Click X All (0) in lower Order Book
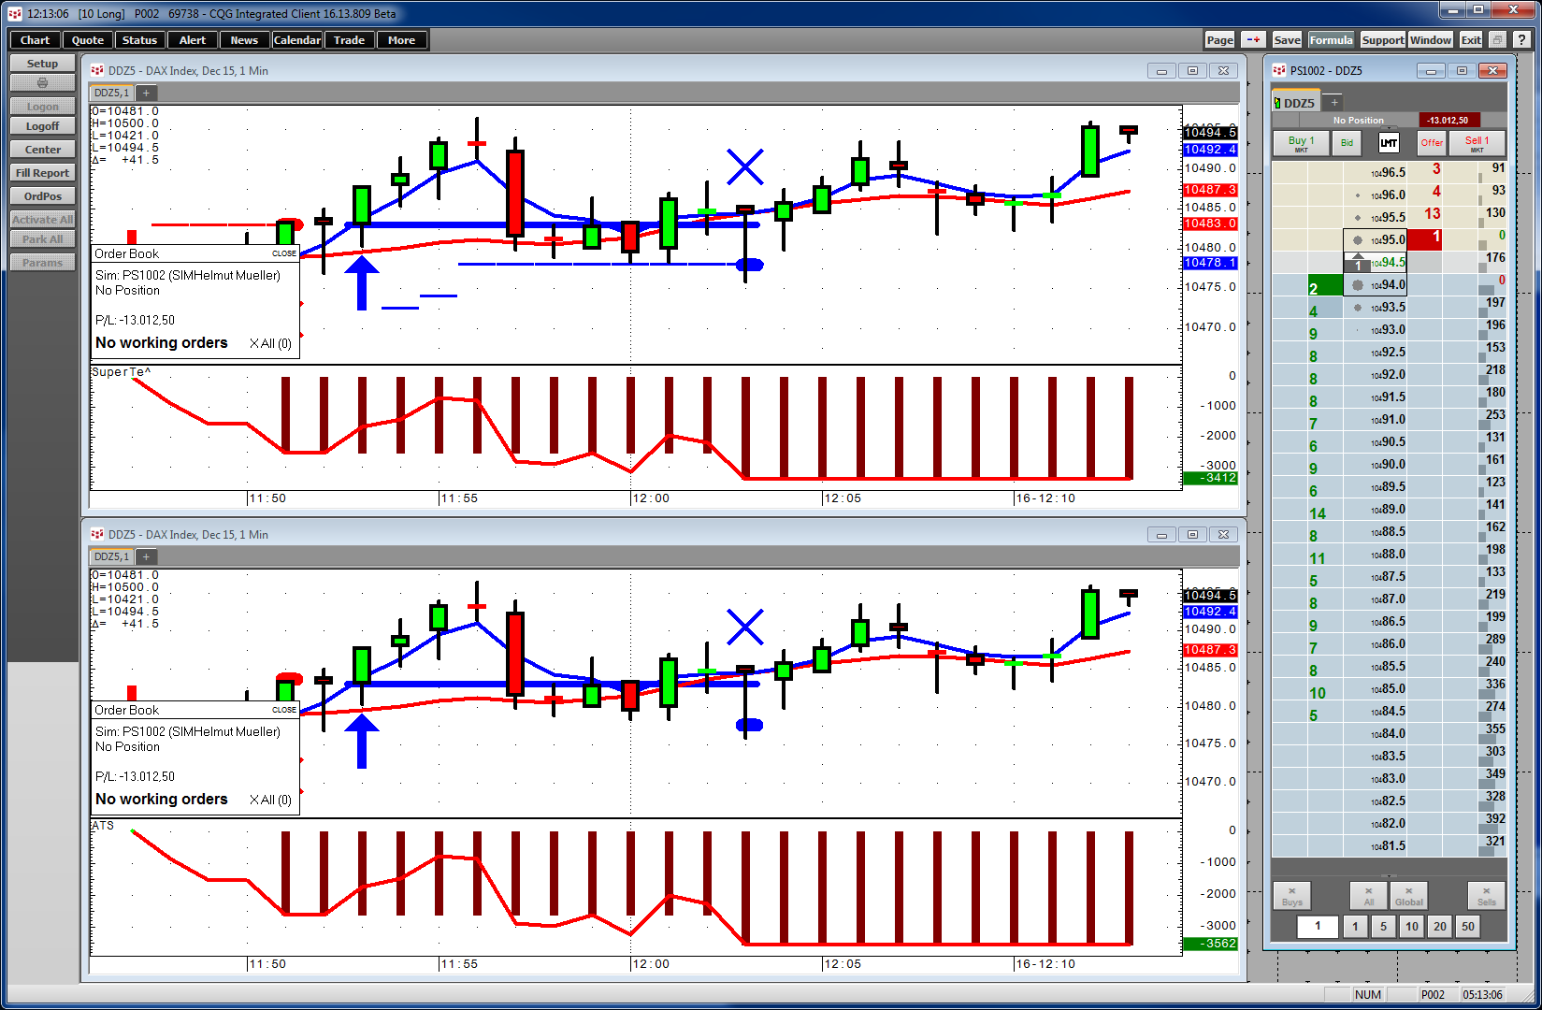The height and width of the screenshot is (1010, 1542). 270,800
